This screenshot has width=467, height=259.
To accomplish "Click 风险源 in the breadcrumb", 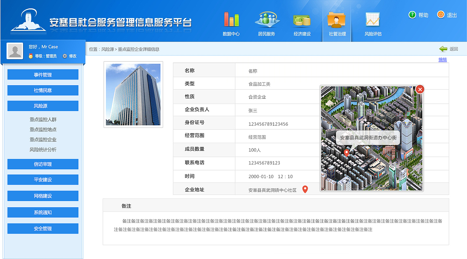I will pyautogui.click(x=108, y=49).
